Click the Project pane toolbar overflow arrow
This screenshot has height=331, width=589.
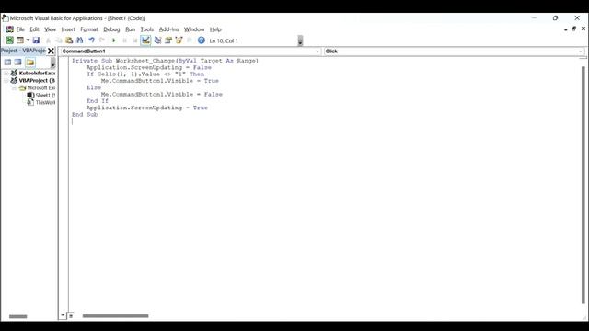(x=53, y=63)
